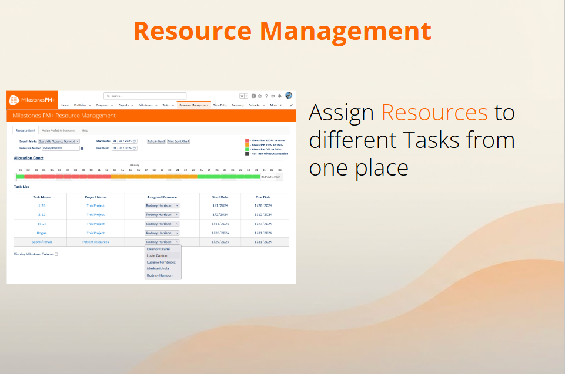Click the Resource Name input field
565x374 pixels.
point(61,149)
